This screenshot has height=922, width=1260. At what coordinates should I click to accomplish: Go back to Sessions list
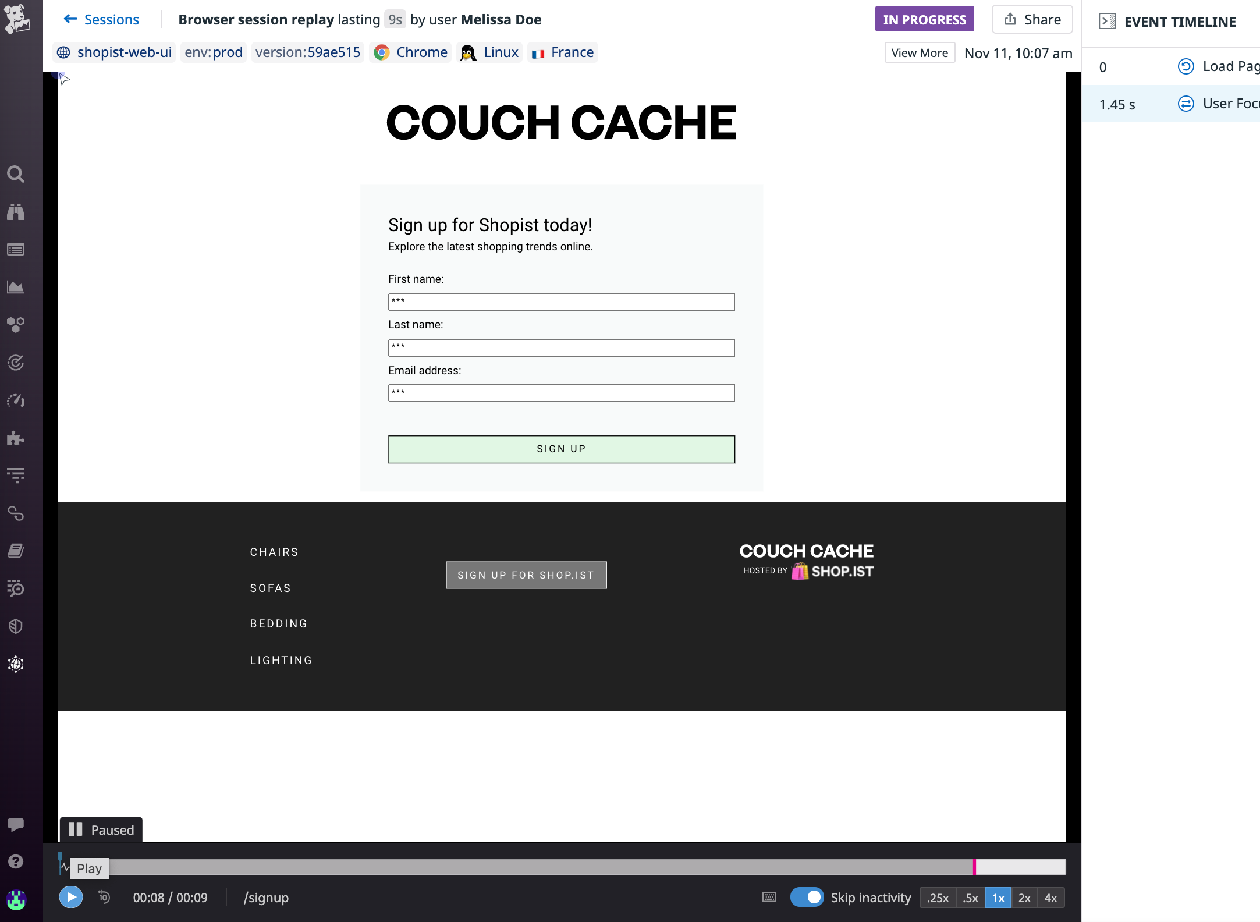point(101,19)
